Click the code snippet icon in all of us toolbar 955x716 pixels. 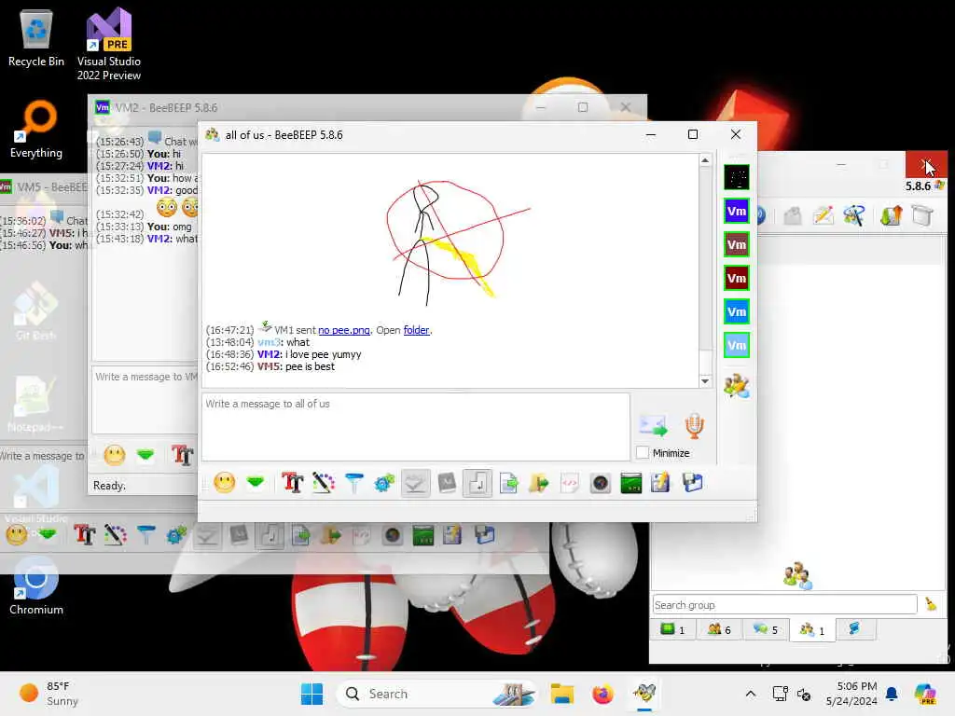pos(570,484)
